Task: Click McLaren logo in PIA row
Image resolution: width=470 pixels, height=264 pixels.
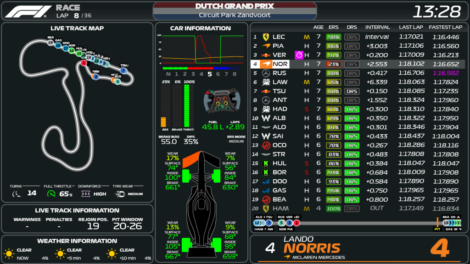Action: coord(266,46)
